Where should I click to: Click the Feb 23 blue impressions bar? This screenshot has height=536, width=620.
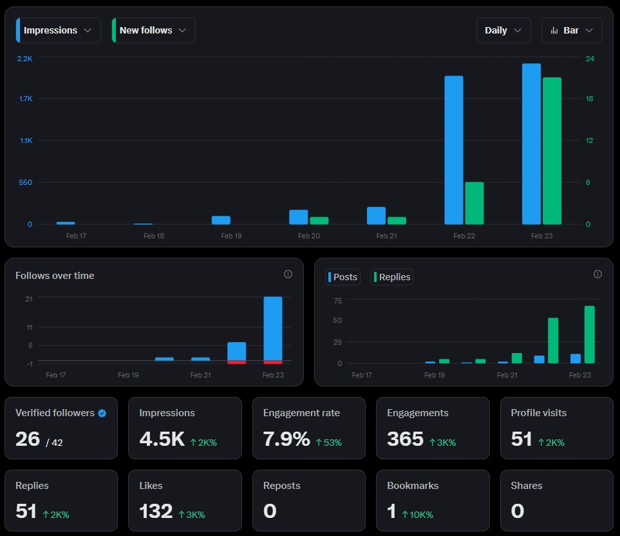tap(531, 144)
